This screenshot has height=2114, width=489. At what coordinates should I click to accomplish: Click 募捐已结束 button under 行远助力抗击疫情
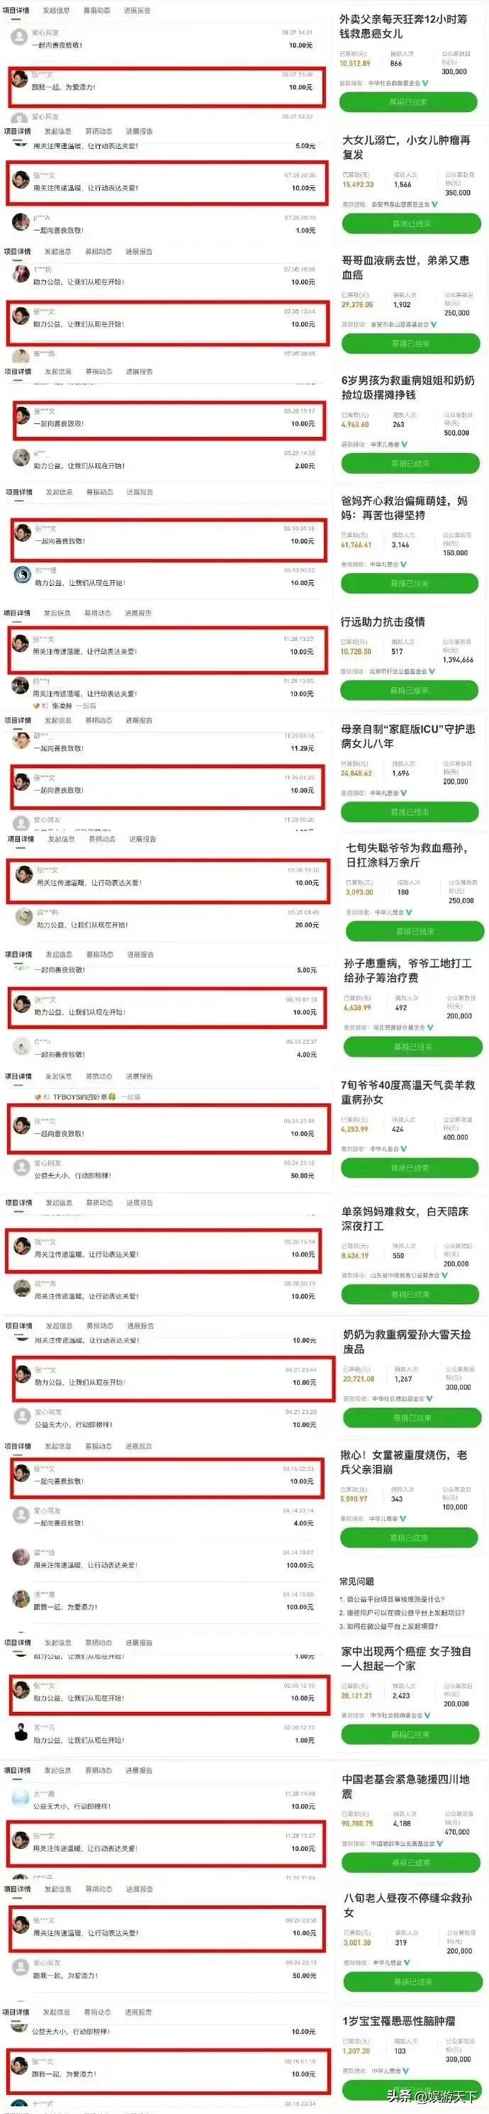point(410,690)
